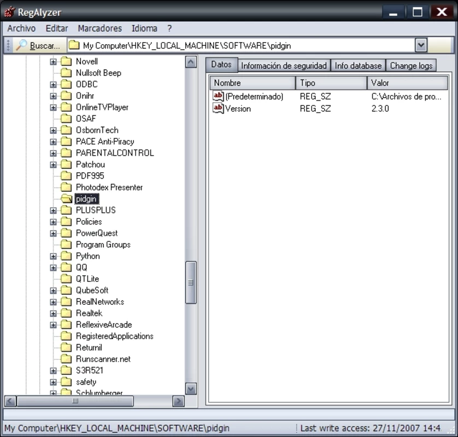Image resolution: width=458 pixels, height=437 pixels.
Task: Select the safety tree item
Action: click(x=86, y=382)
